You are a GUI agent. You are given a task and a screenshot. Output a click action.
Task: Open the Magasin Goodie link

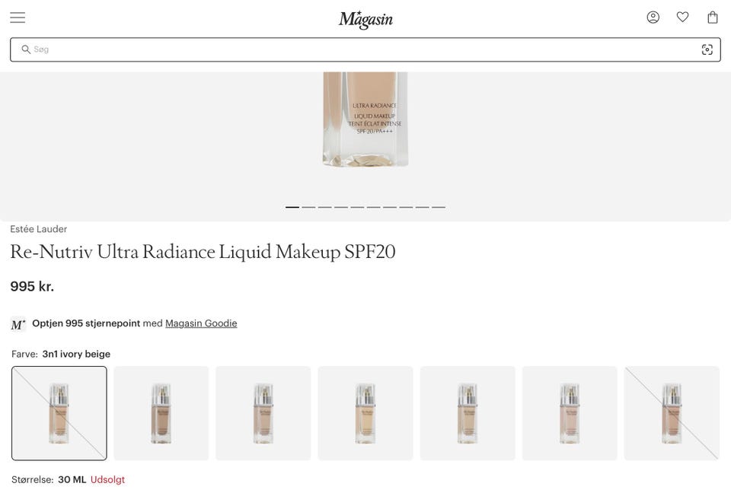(x=201, y=323)
